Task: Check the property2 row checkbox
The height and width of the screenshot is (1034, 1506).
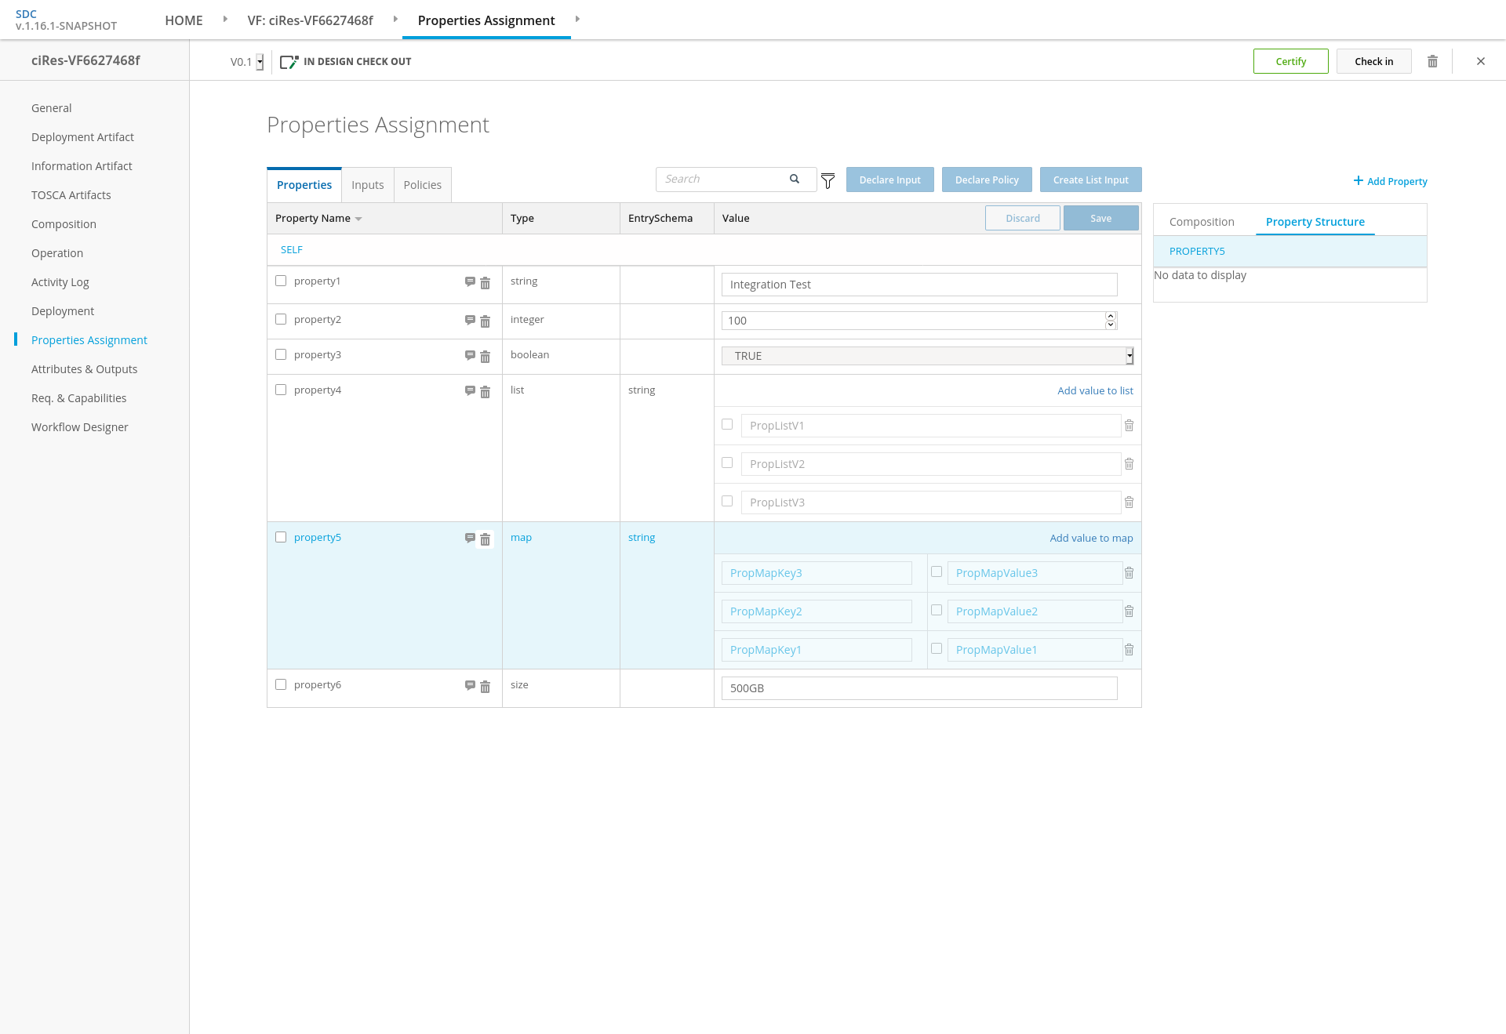Action: (x=281, y=319)
